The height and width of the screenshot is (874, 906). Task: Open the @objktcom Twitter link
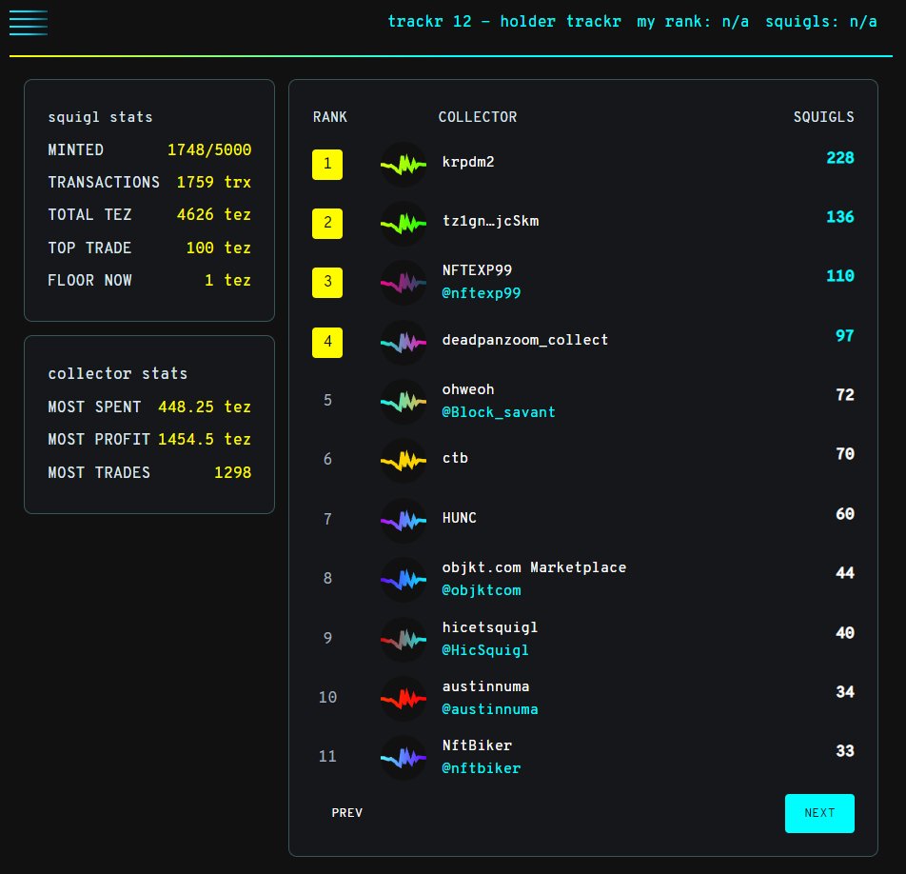pos(482,590)
